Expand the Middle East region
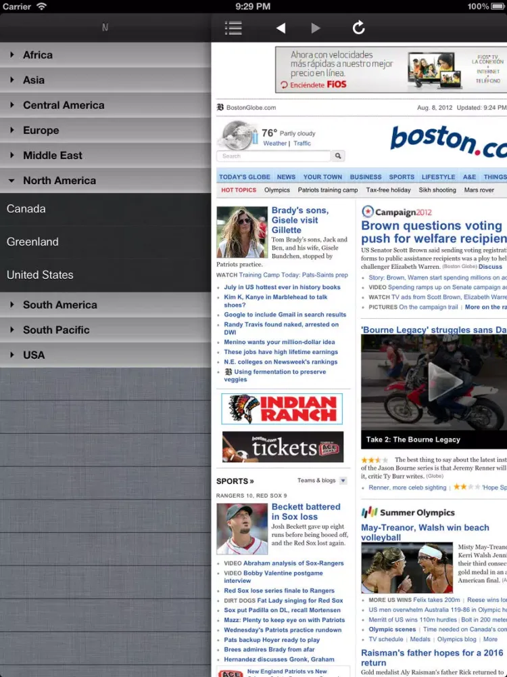This screenshot has height=677, width=507. tap(105, 155)
